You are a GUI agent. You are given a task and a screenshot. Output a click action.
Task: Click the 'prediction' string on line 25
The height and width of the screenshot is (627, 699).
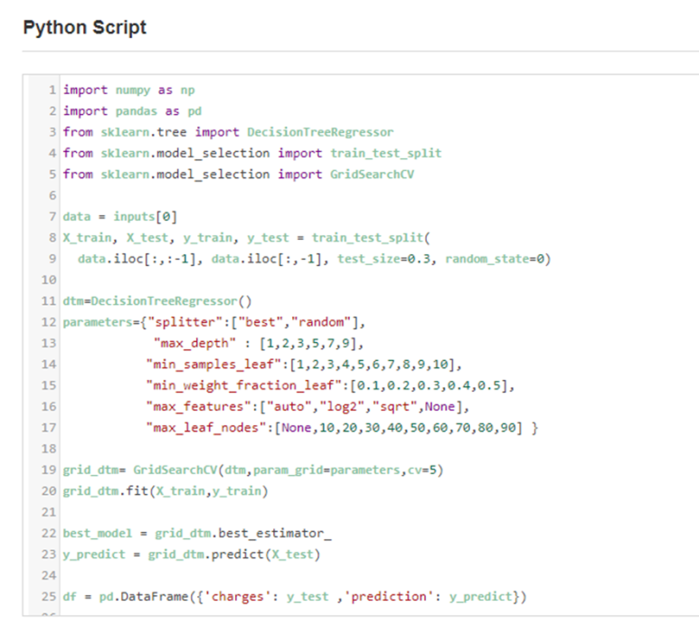point(388,596)
